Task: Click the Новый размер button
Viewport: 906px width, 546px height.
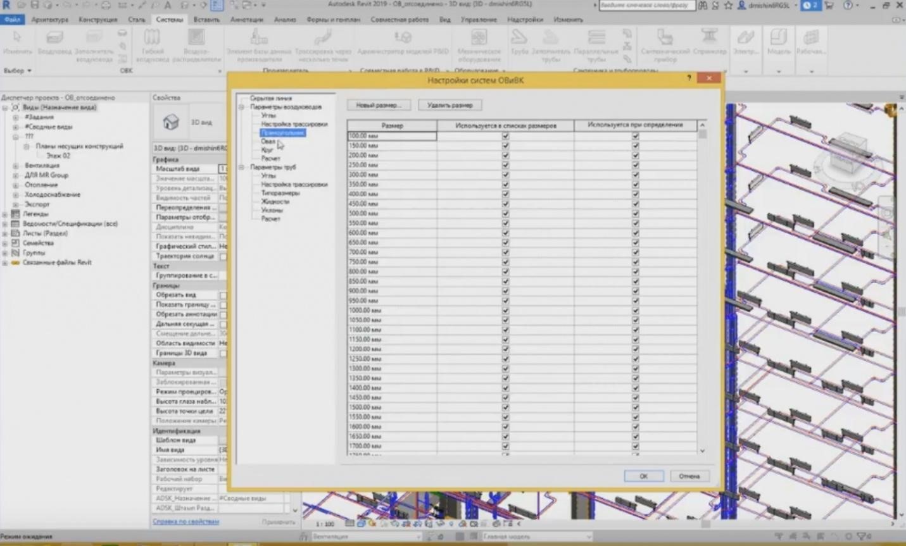Action: pos(379,104)
